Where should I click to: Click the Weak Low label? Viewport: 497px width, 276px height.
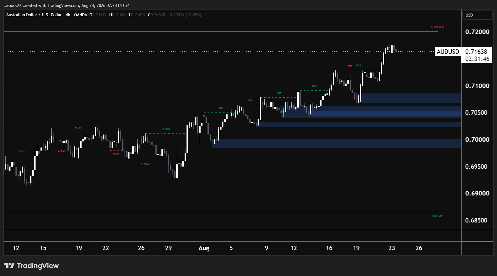click(437, 216)
